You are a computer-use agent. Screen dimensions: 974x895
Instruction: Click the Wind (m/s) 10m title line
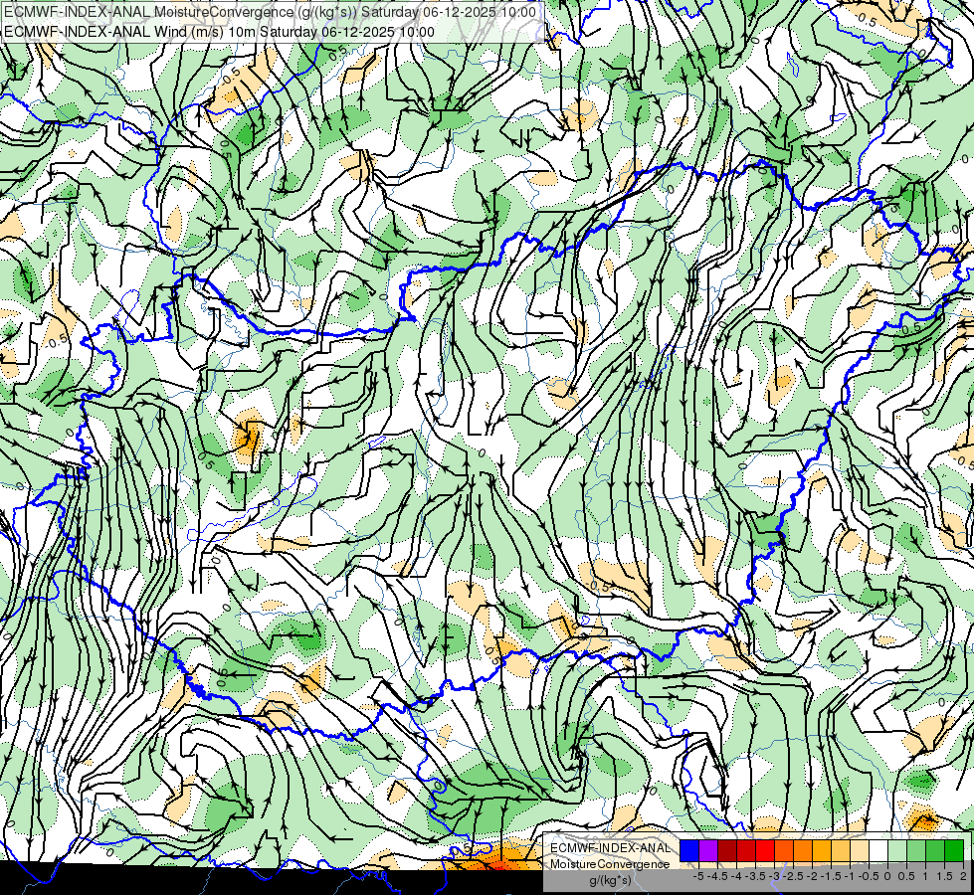point(219,31)
